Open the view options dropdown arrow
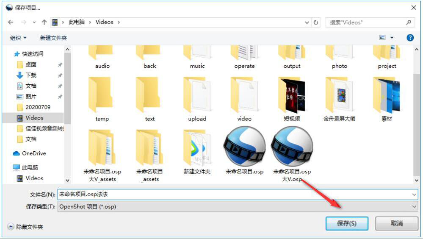Viewport: 423px width, 239px height. (x=392, y=38)
